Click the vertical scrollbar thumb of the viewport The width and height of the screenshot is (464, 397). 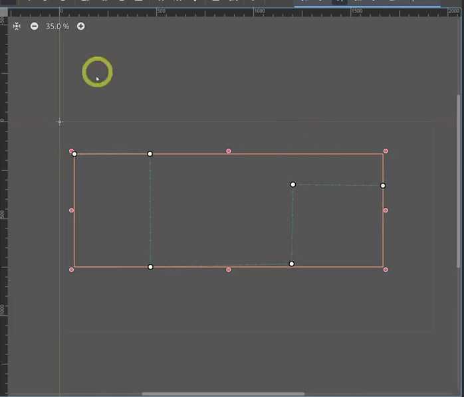pos(459,181)
